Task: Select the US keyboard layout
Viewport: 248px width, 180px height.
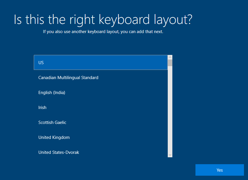Action: [101, 62]
